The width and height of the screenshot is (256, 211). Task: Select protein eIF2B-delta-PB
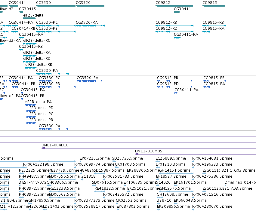coord(40,120)
